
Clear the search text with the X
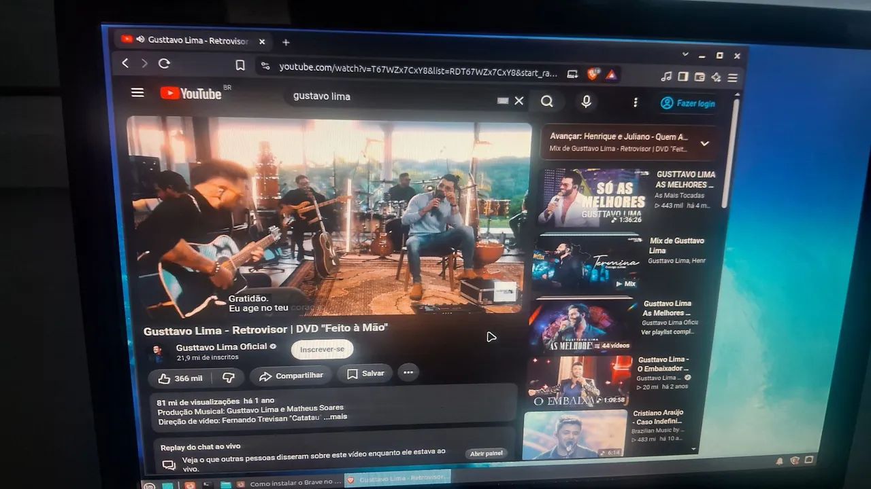coord(519,101)
